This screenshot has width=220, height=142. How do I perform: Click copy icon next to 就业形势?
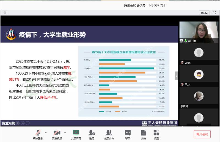pyautogui.click(x=18, y=123)
